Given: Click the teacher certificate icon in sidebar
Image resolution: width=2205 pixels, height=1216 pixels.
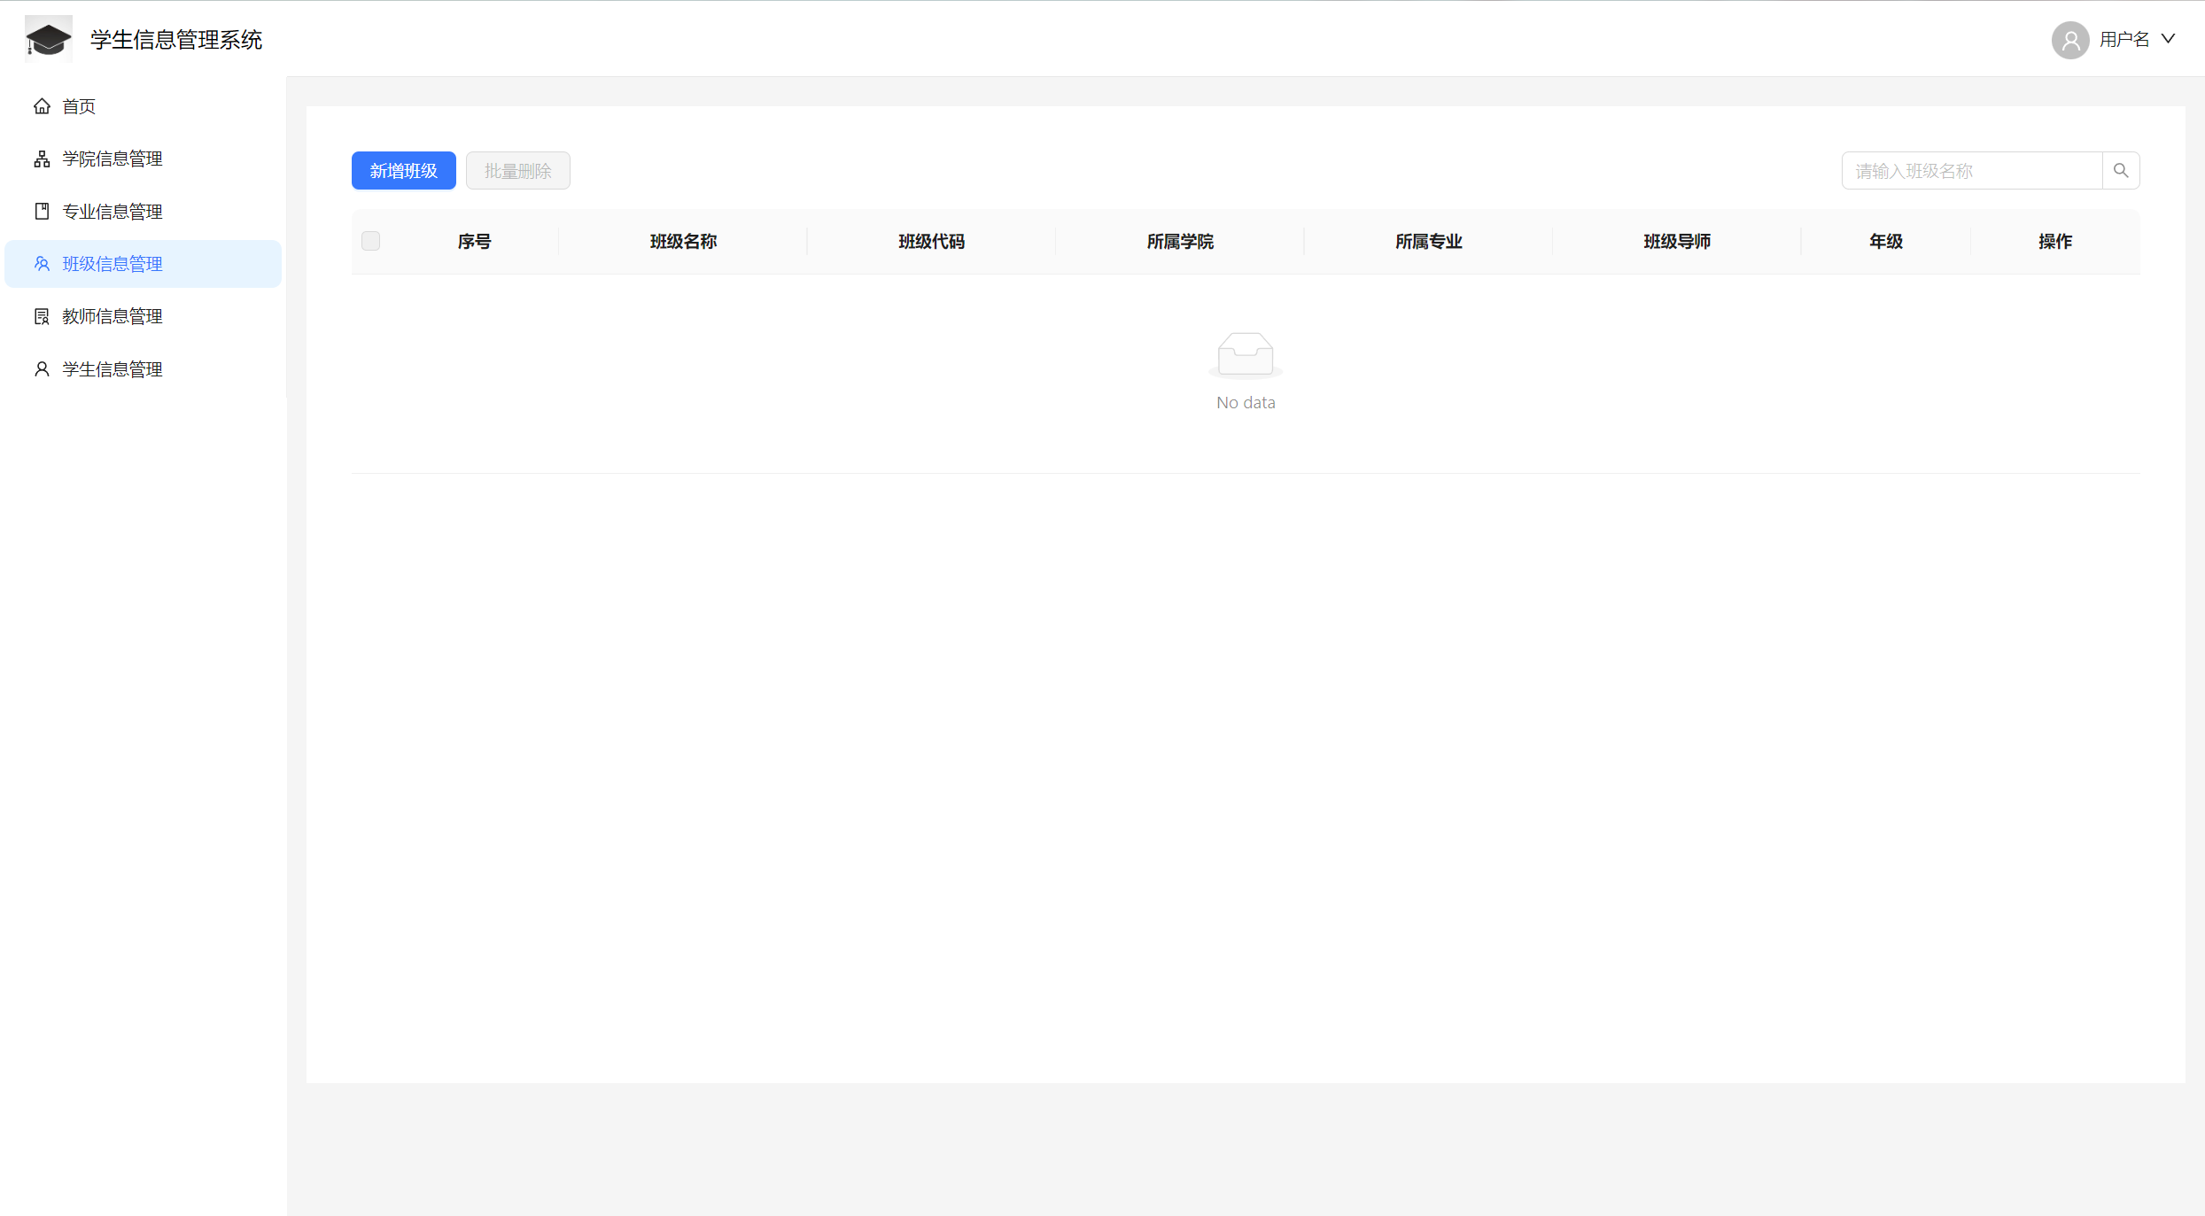Looking at the screenshot, I should pyautogui.click(x=42, y=316).
